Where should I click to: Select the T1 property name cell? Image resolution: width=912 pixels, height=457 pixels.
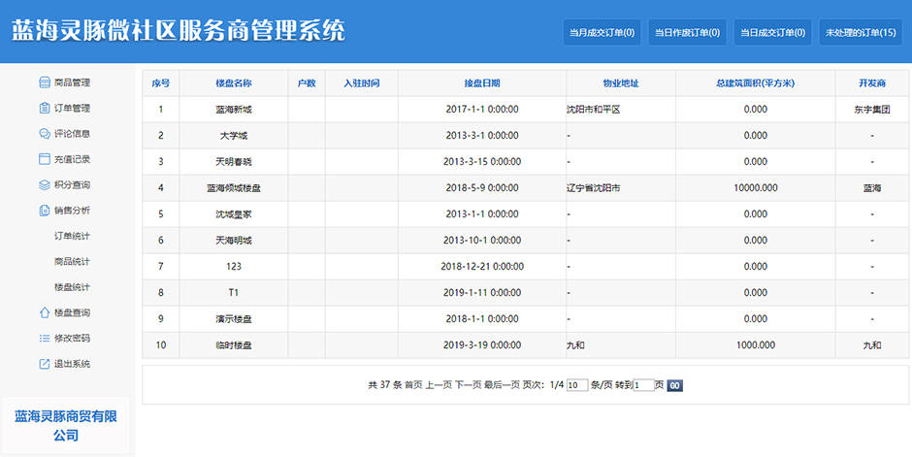click(x=233, y=292)
